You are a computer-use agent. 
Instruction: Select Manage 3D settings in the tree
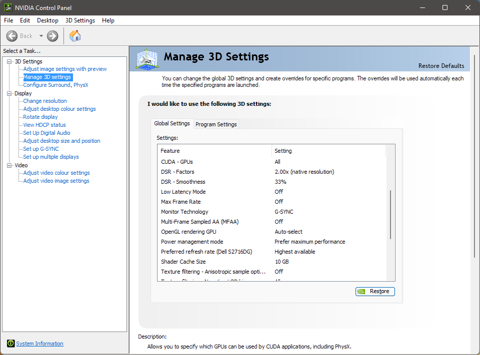(47, 77)
